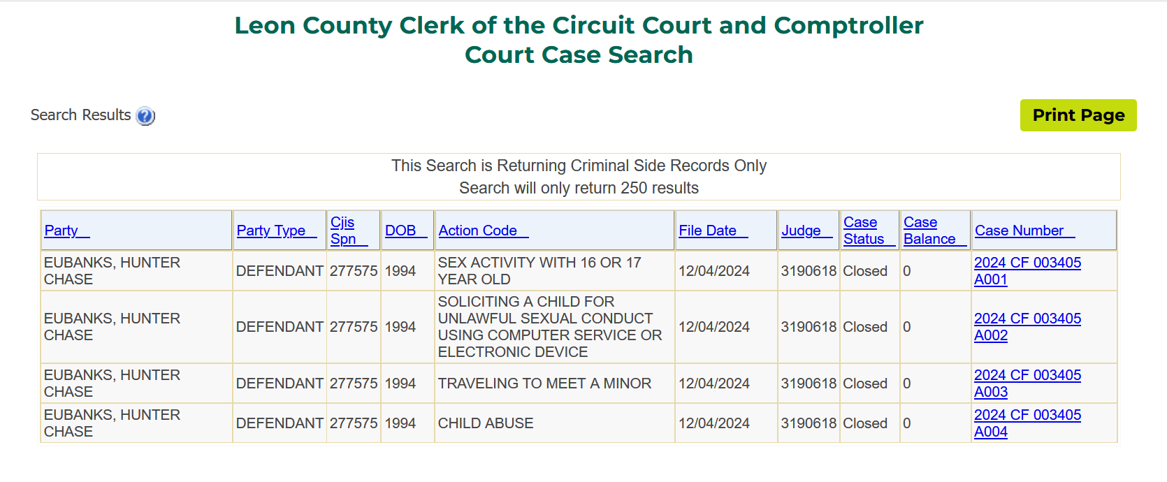1167x482 pixels.
Task: Sort by Case Number column header
Action: (1025, 231)
